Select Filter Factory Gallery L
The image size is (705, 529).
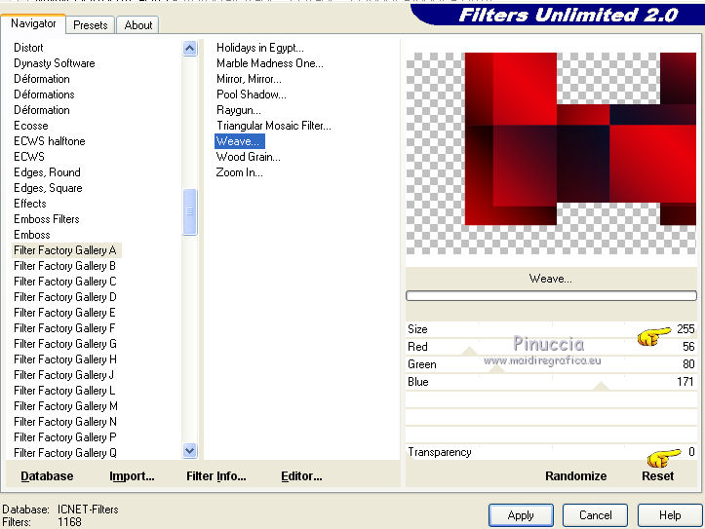coord(64,391)
